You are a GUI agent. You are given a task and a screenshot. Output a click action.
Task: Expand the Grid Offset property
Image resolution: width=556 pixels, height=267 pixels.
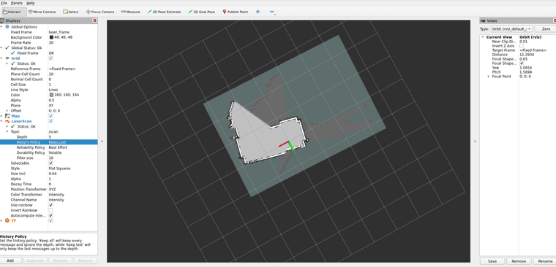[x=7, y=111]
